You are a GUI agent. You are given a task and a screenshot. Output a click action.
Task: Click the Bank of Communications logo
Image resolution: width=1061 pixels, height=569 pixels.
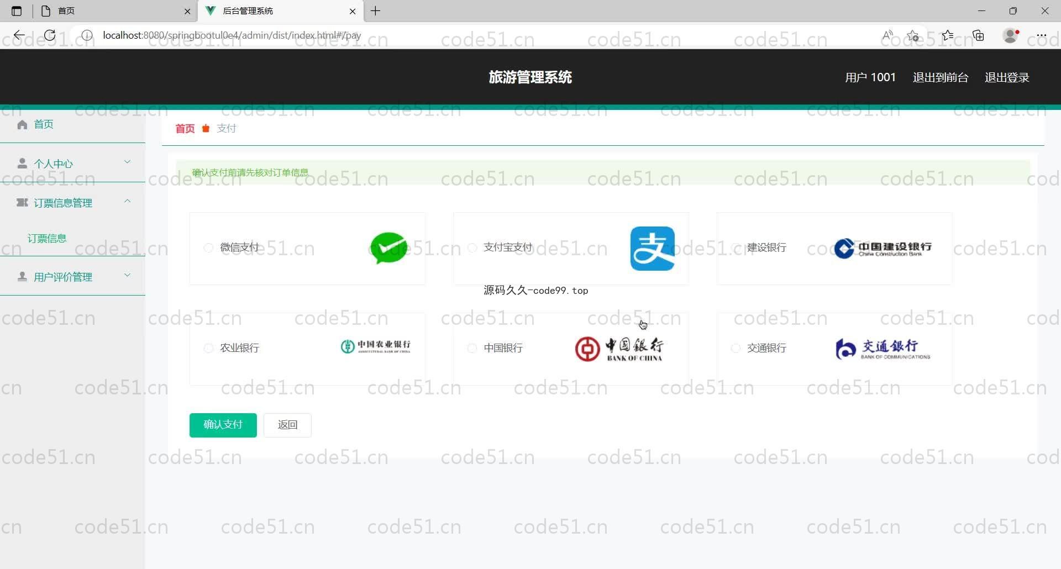(883, 349)
